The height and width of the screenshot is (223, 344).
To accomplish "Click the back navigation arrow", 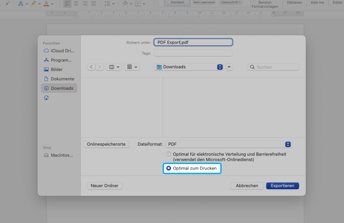I will click(x=91, y=67).
